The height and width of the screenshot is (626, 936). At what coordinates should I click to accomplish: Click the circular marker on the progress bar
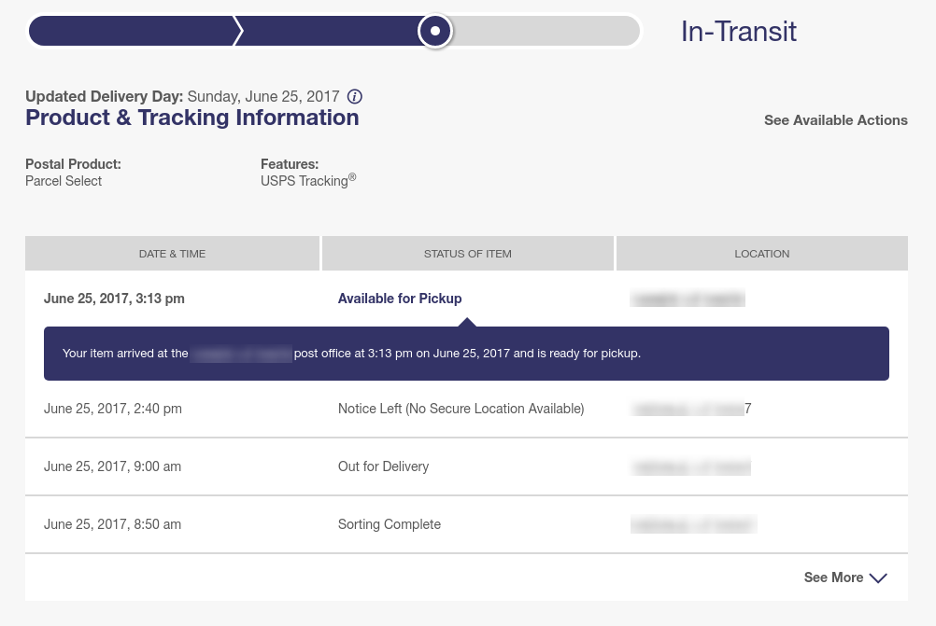click(x=435, y=31)
